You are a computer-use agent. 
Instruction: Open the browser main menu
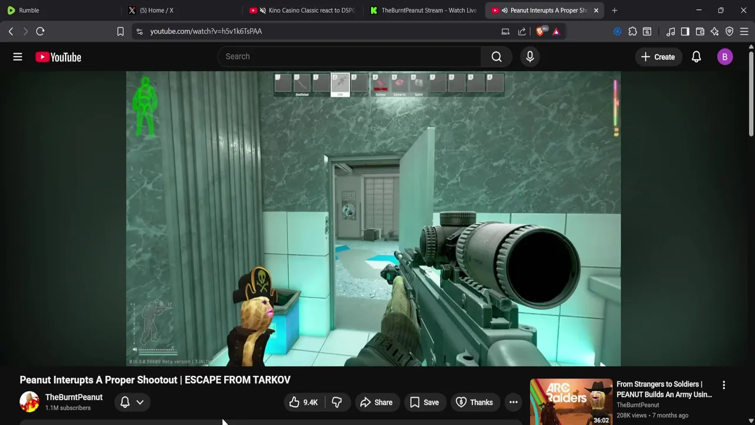tap(744, 31)
